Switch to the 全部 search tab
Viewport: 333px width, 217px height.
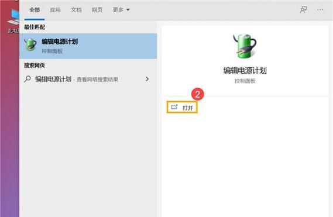point(35,10)
